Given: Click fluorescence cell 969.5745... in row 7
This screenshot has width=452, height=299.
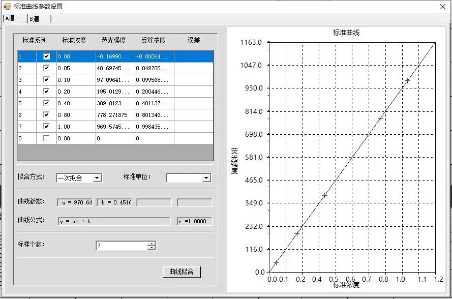Looking at the screenshot, I should coord(115,127).
